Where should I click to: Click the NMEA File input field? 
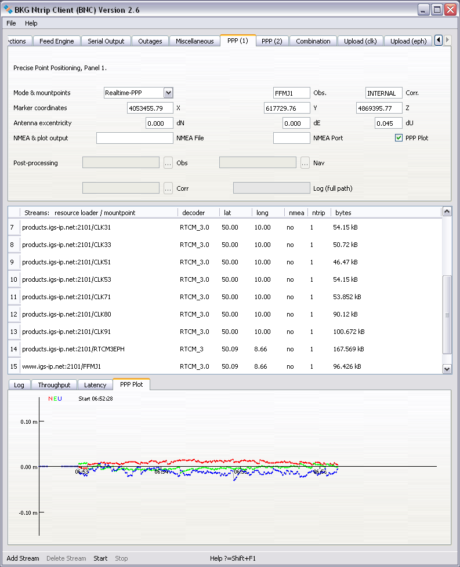[135, 138]
